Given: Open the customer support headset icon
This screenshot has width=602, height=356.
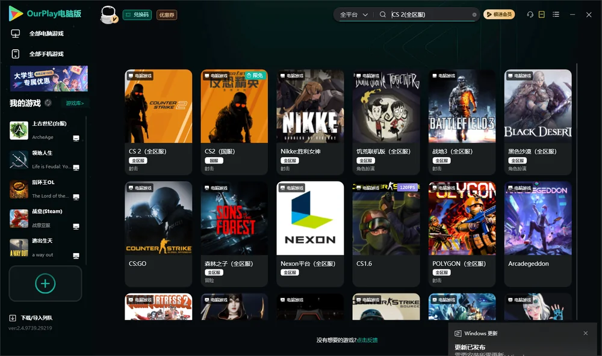Looking at the screenshot, I should [x=530, y=14].
